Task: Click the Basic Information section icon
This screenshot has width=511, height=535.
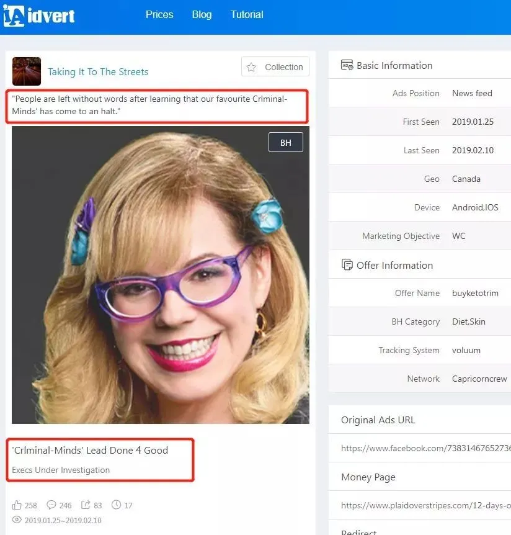Action: point(347,65)
